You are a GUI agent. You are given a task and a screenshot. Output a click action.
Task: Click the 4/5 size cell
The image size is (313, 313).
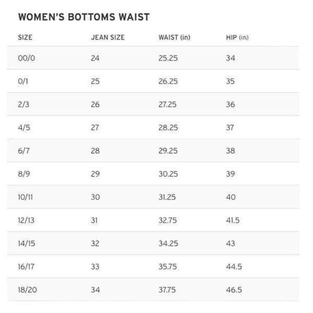coord(24,128)
